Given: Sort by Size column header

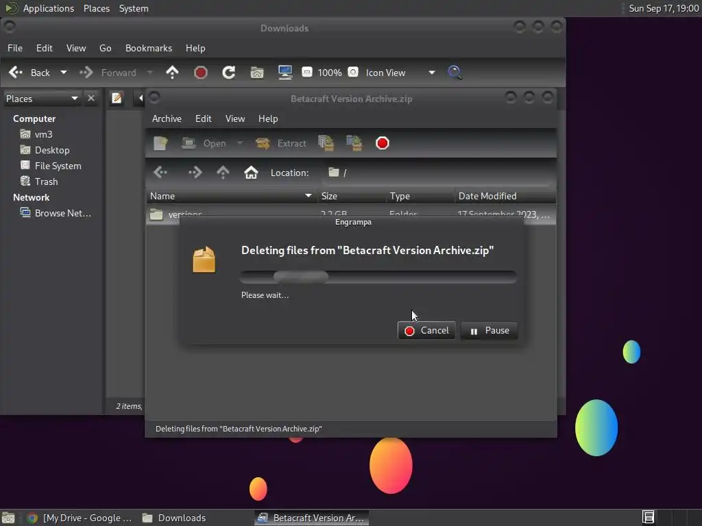Looking at the screenshot, I should (x=352, y=196).
